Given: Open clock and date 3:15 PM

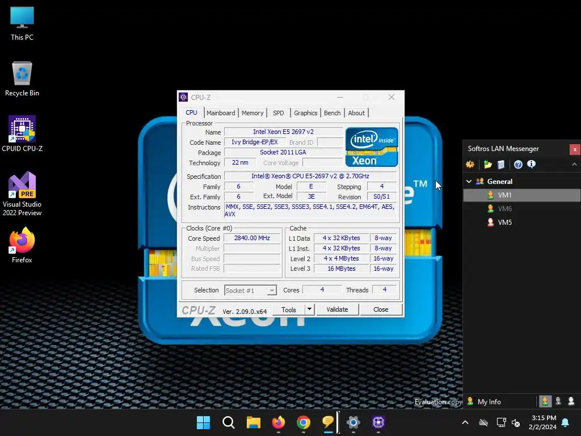Looking at the screenshot, I should click(543, 422).
